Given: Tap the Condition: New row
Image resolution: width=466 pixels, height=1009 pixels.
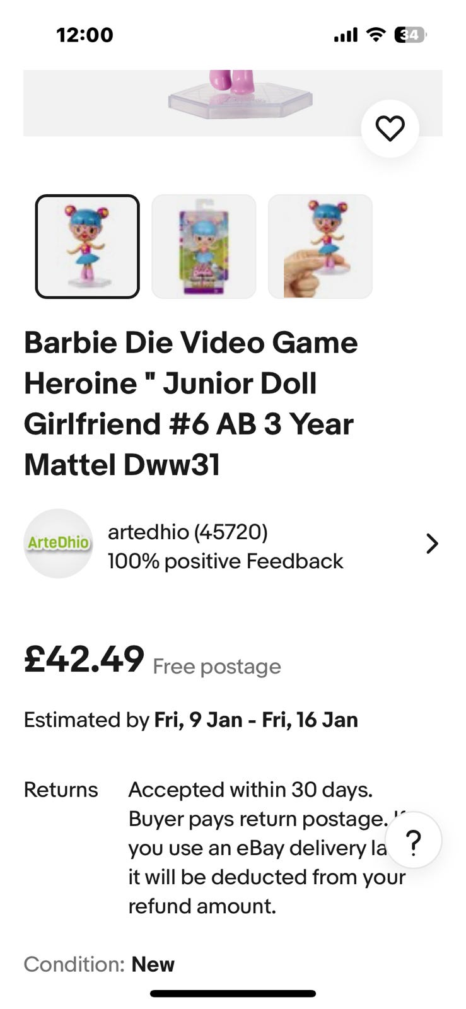Looking at the screenshot, I should (x=99, y=964).
